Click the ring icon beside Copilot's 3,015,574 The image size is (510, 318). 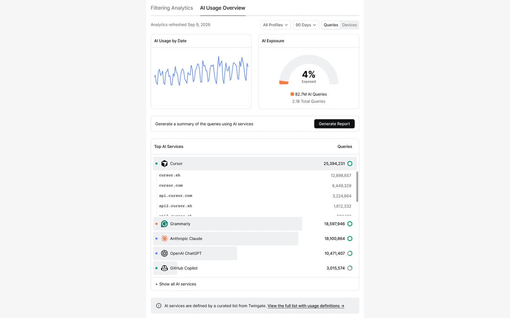350,268
